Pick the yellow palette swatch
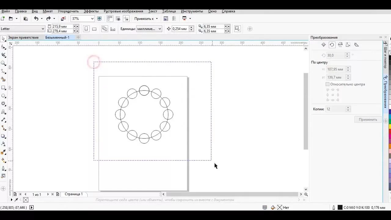The height and width of the screenshot is (220, 391). (x=390, y=126)
